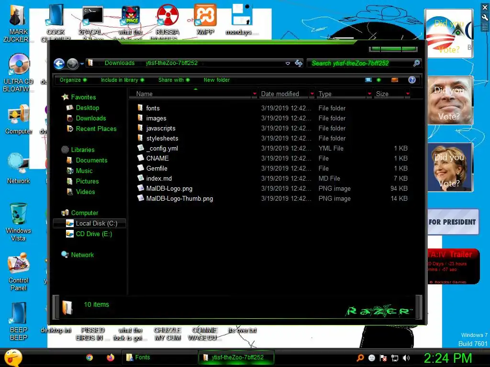Screen dimensions: 490x367
Task: Click the network tray icon
Action: [395, 358]
